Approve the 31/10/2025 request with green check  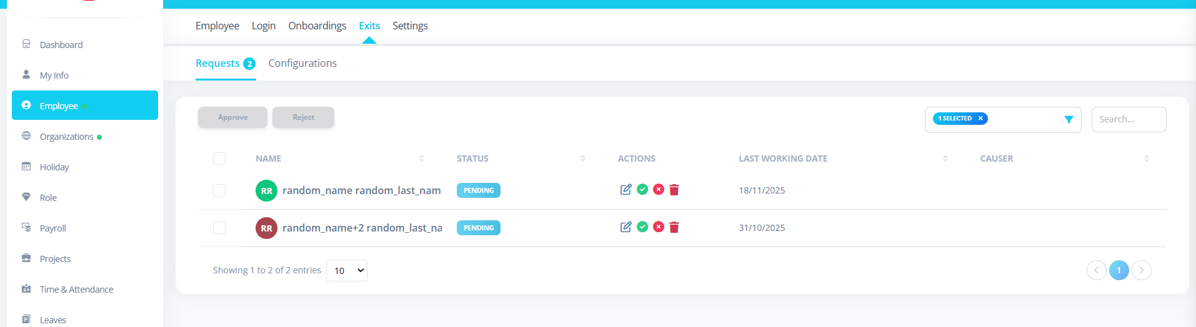pyautogui.click(x=642, y=227)
